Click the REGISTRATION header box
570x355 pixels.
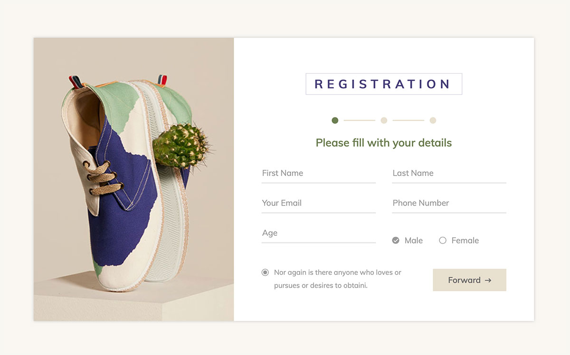click(x=384, y=84)
